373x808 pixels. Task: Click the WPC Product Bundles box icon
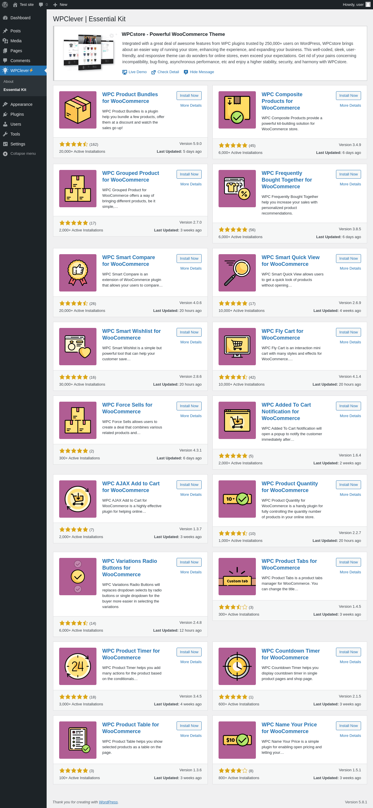pos(78,110)
